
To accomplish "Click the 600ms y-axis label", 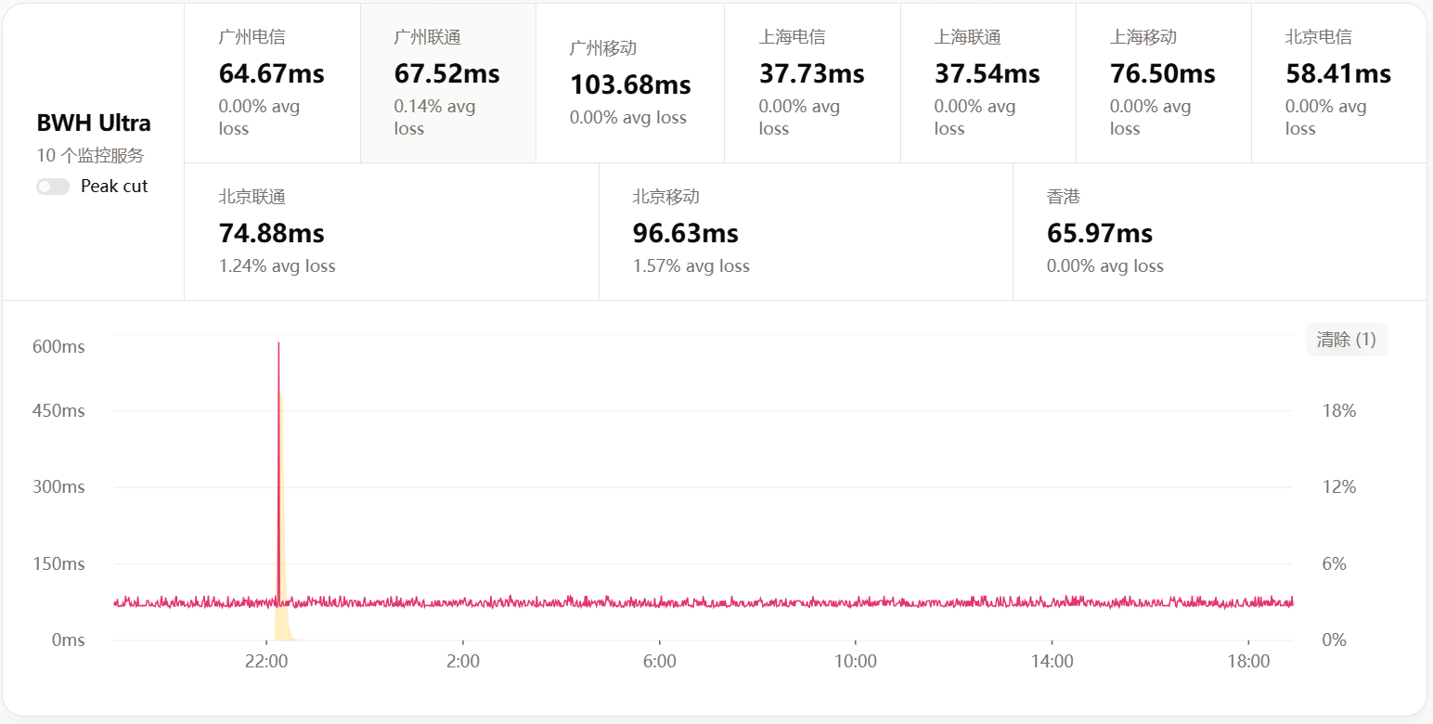I will (58, 347).
